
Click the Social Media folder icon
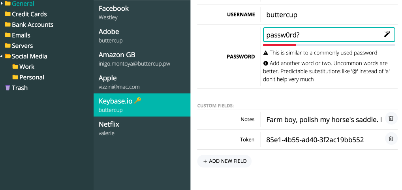(x=8, y=56)
